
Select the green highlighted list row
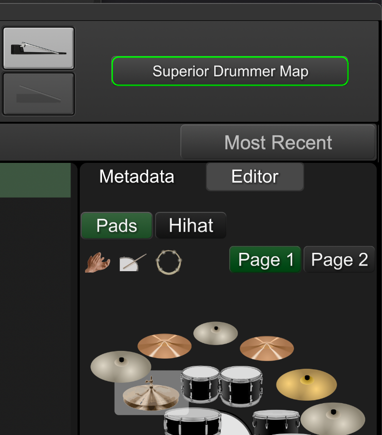click(35, 180)
